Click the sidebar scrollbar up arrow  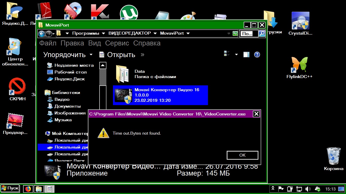coord(103,65)
